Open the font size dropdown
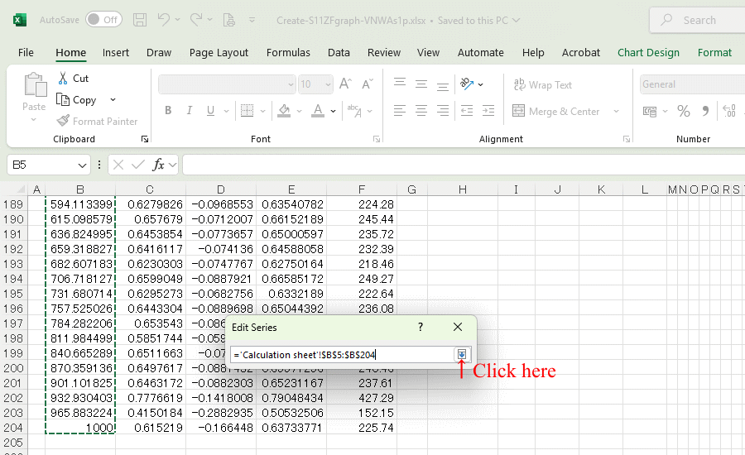 (x=328, y=84)
